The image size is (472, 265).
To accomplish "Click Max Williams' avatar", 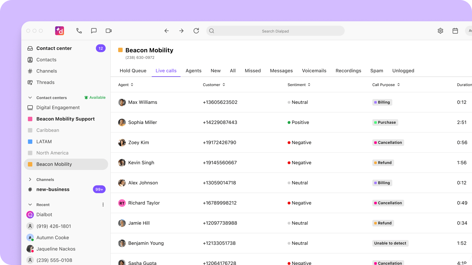I will tap(122, 102).
